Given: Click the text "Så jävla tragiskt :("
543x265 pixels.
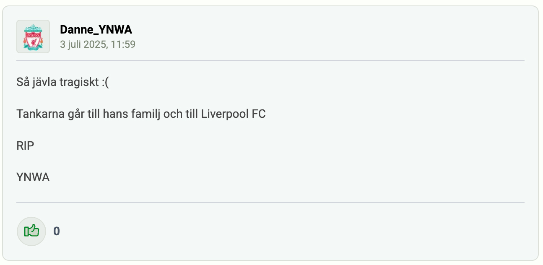Looking at the screenshot, I should point(62,82).
